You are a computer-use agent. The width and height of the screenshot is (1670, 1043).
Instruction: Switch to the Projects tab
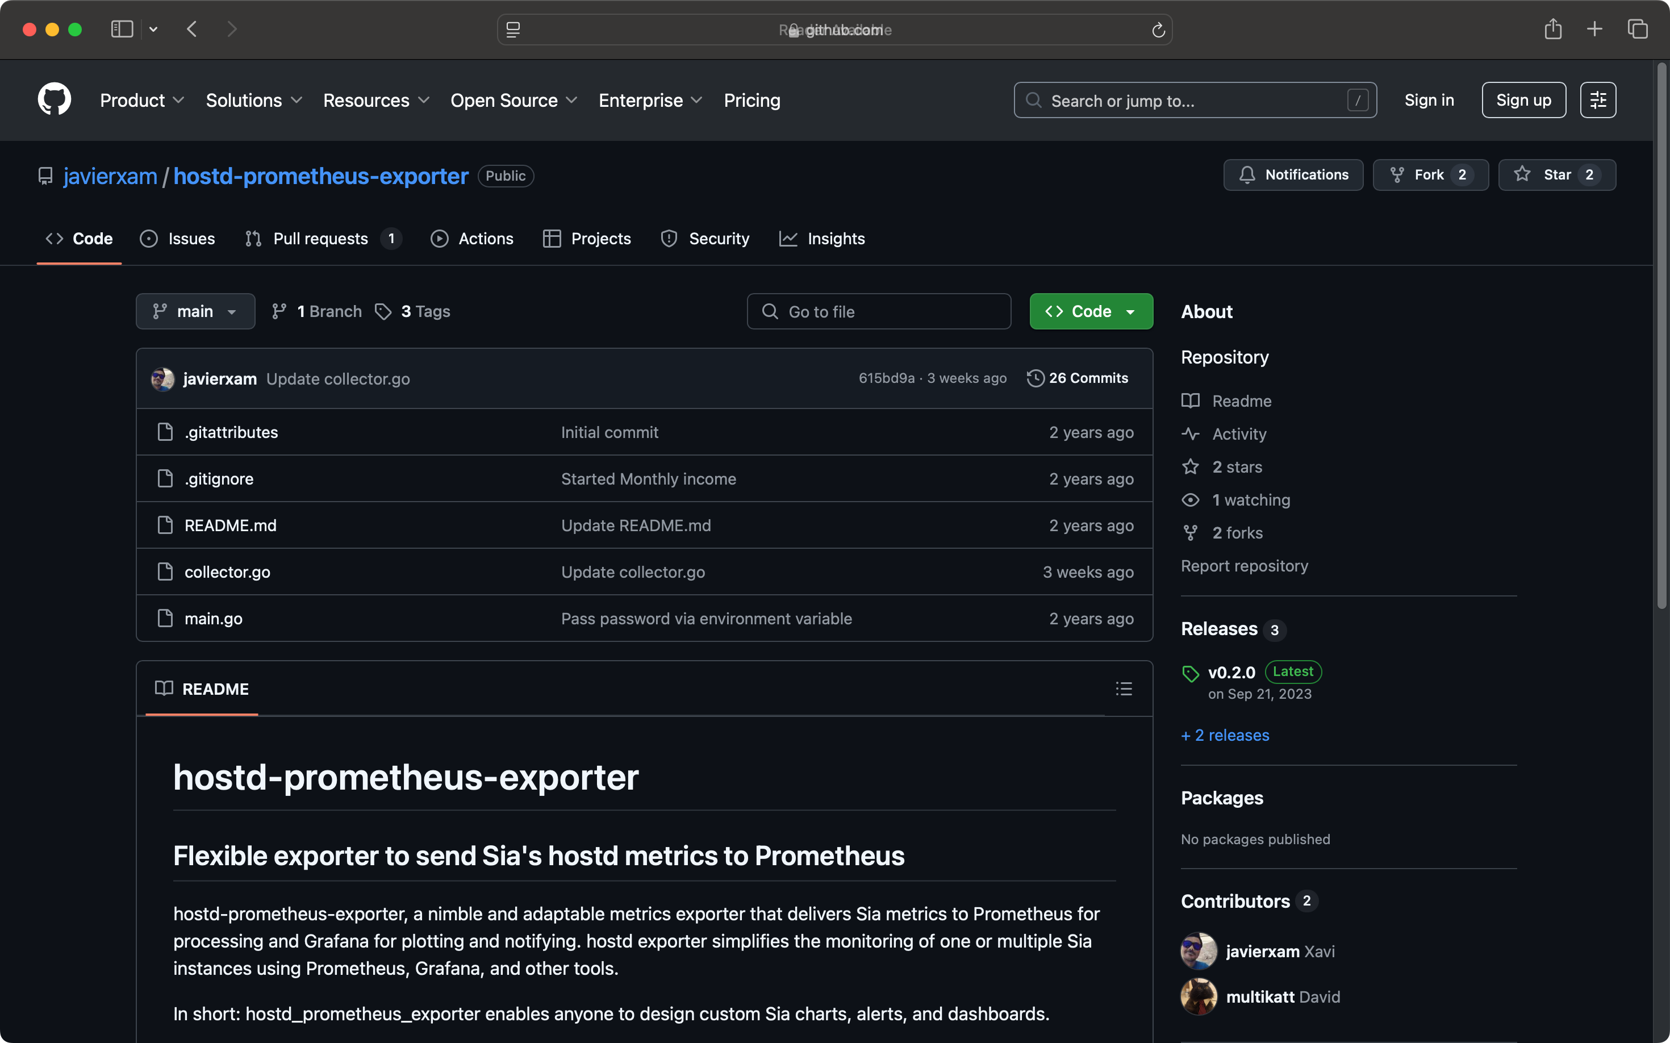point(587,239)
